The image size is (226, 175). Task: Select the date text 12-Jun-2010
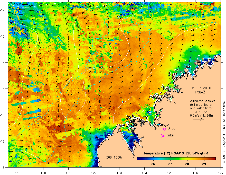[x=201, y=88]
